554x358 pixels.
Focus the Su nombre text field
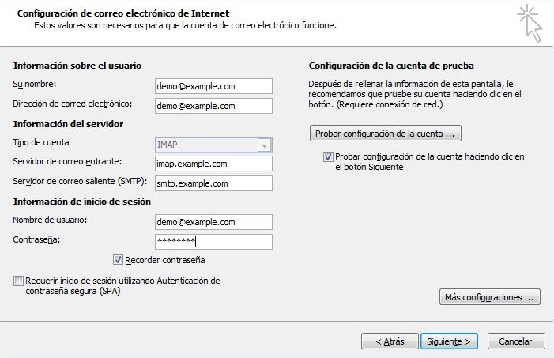tap(213, 86)
